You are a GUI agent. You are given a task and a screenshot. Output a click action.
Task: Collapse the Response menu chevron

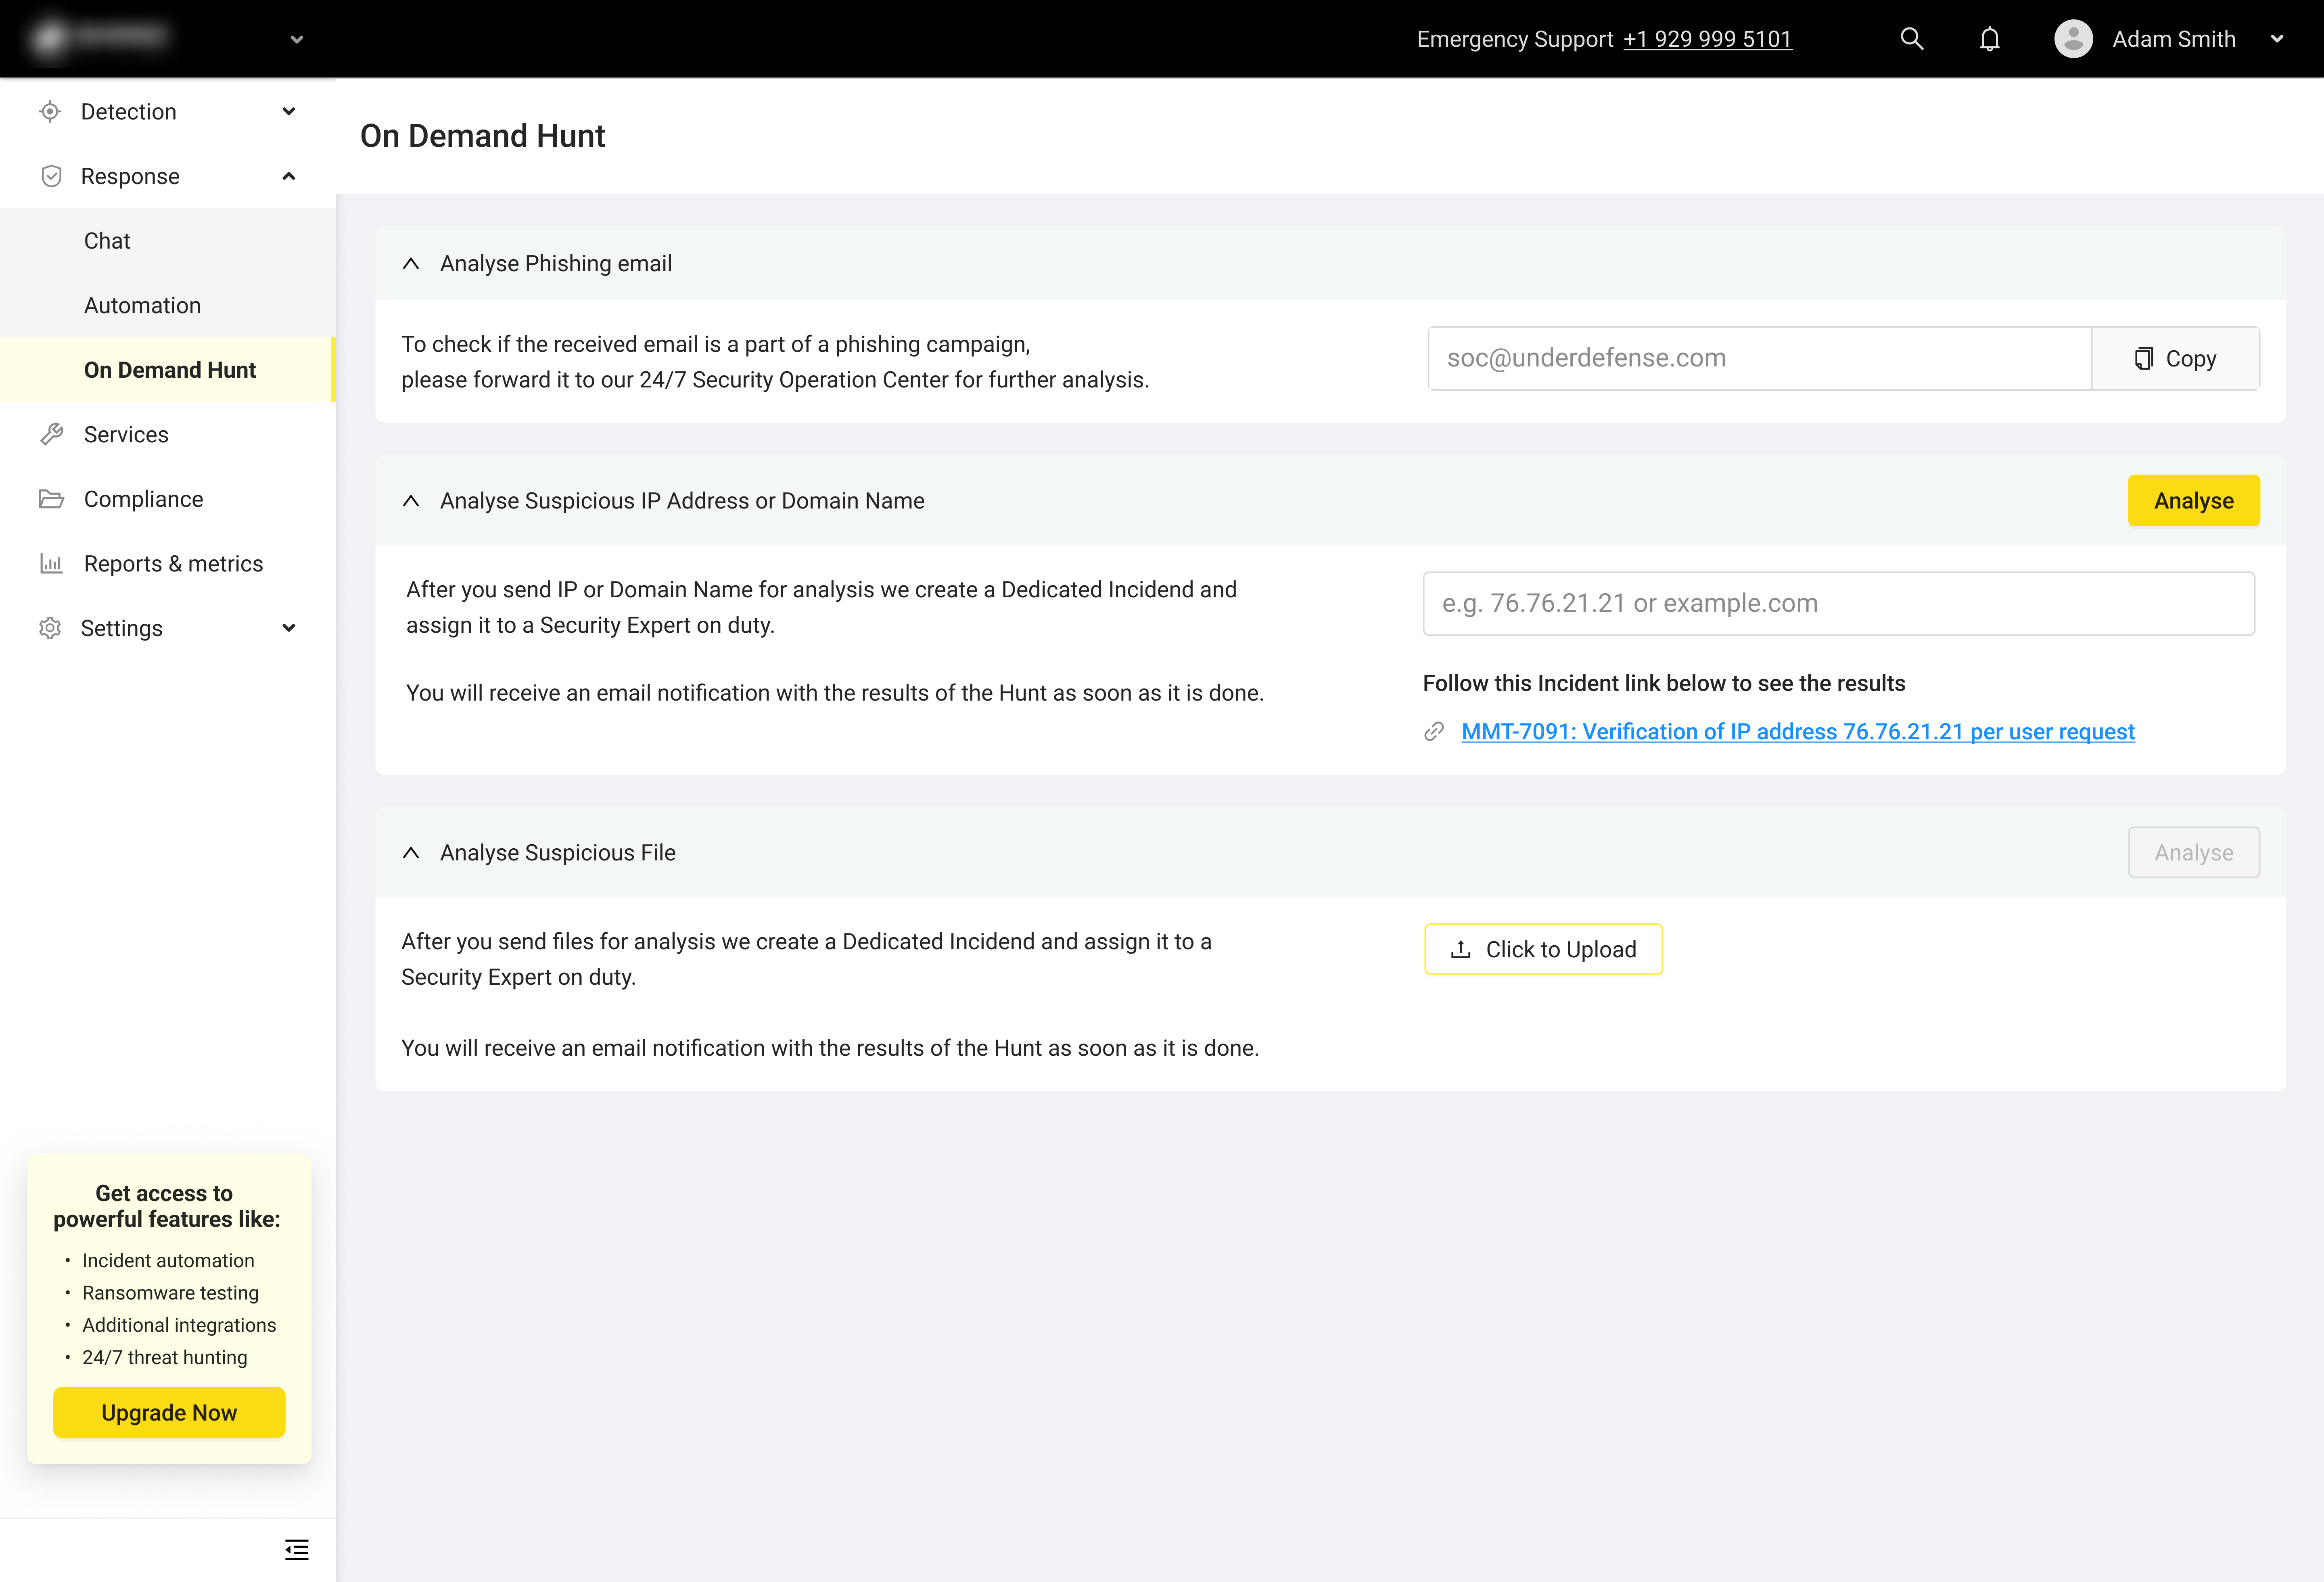[289, 176]
